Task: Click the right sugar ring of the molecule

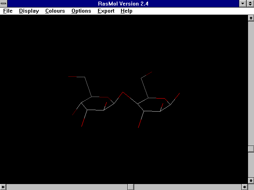Action: (154, 104)
